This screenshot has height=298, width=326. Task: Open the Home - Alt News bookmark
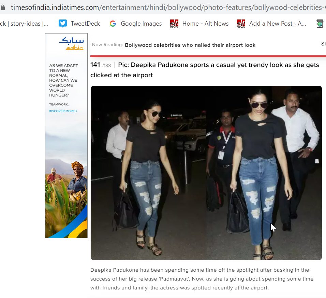point(199,24)
